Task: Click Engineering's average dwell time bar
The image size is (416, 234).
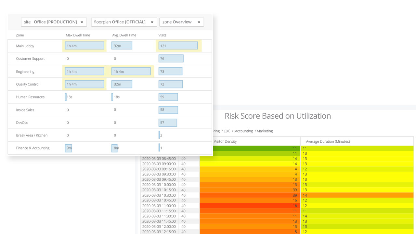Action: pyautogui.click(x=131, y=71)
